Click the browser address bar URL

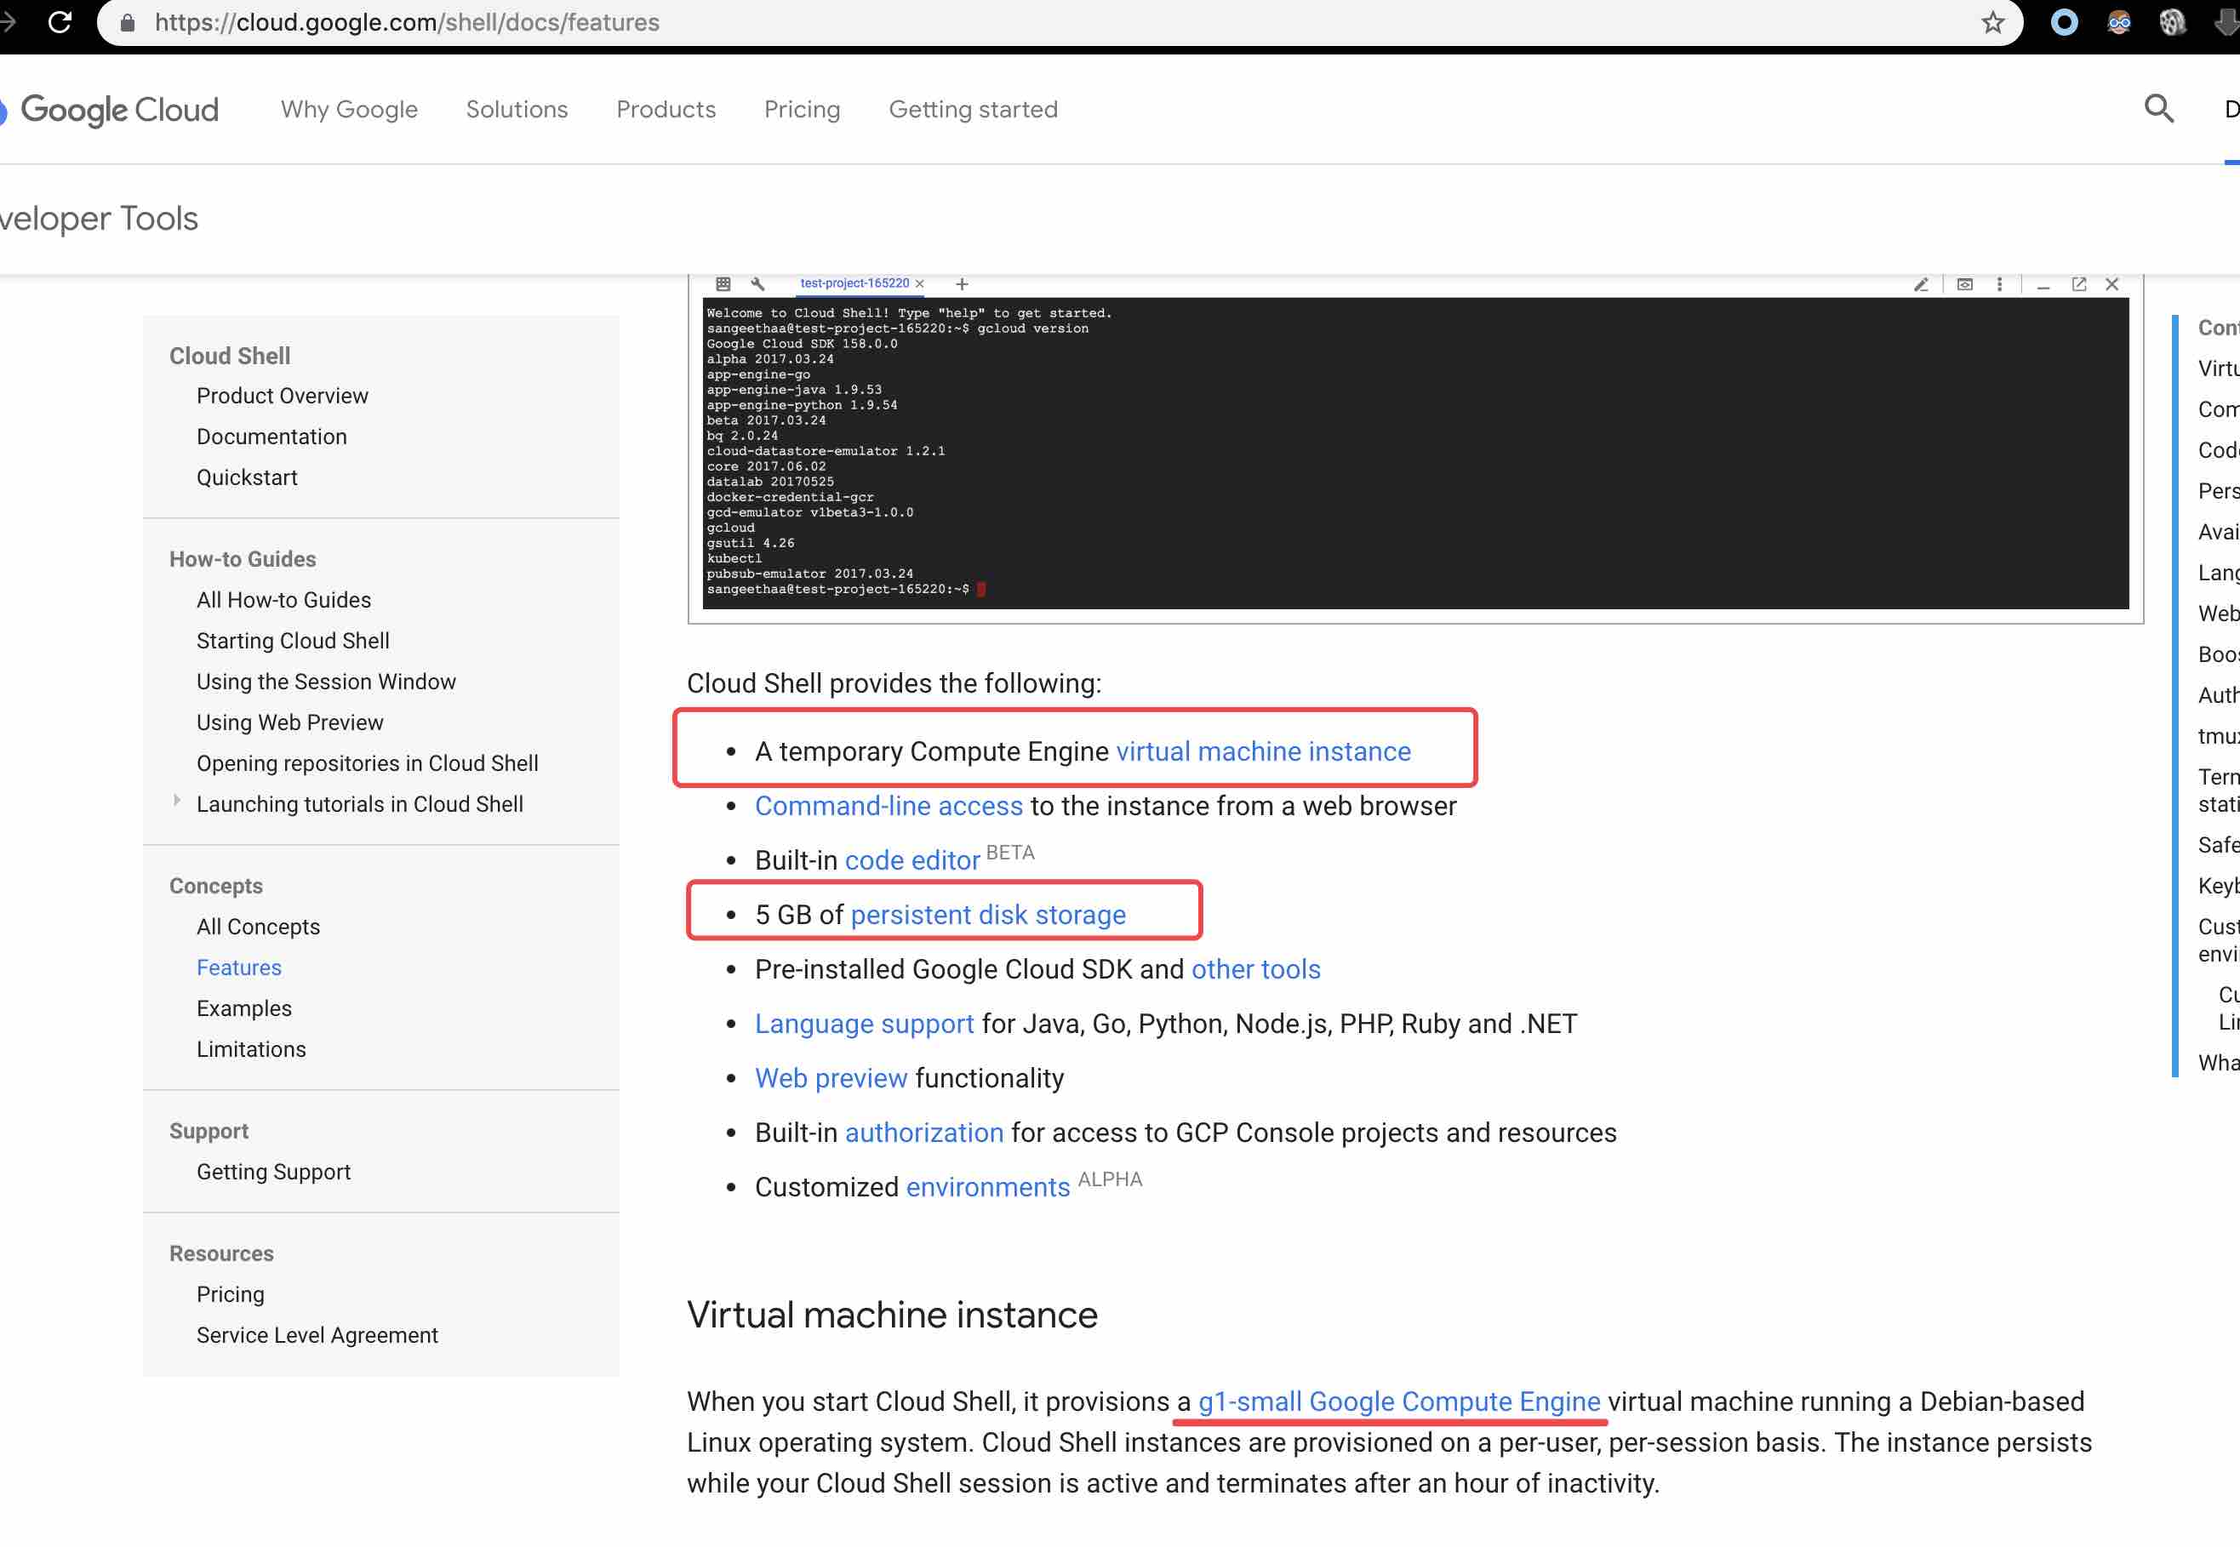coord(407,22)
